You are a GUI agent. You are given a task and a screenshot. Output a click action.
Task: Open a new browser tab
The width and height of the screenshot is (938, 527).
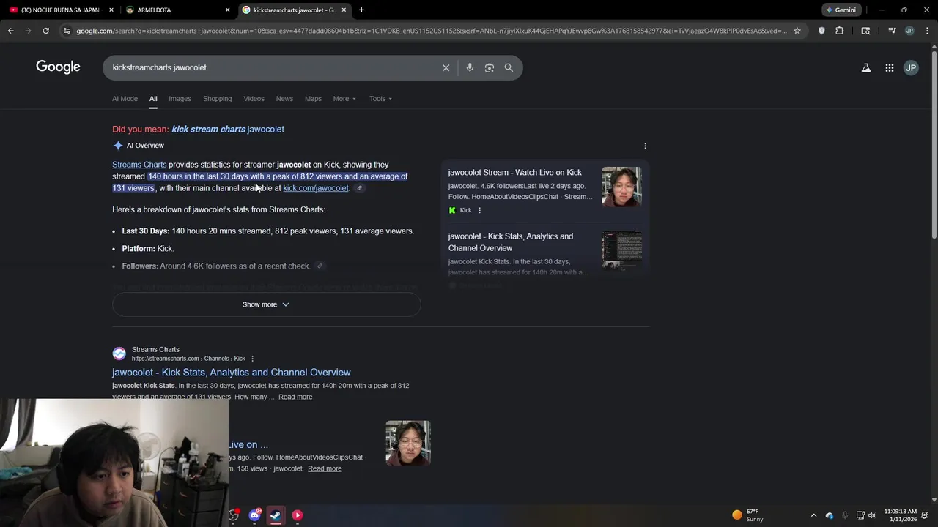[x=361, y=10]
